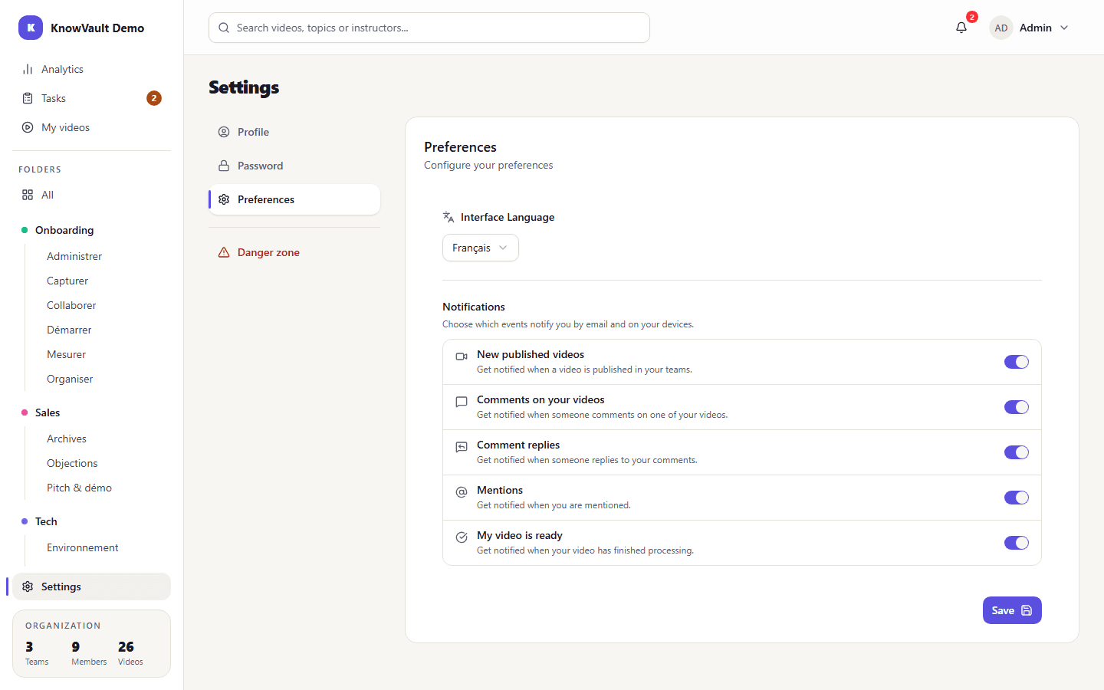Screen dimensions: 1104x690
Task: Click the camera icon for New published videos
Action: click(462, 356)
